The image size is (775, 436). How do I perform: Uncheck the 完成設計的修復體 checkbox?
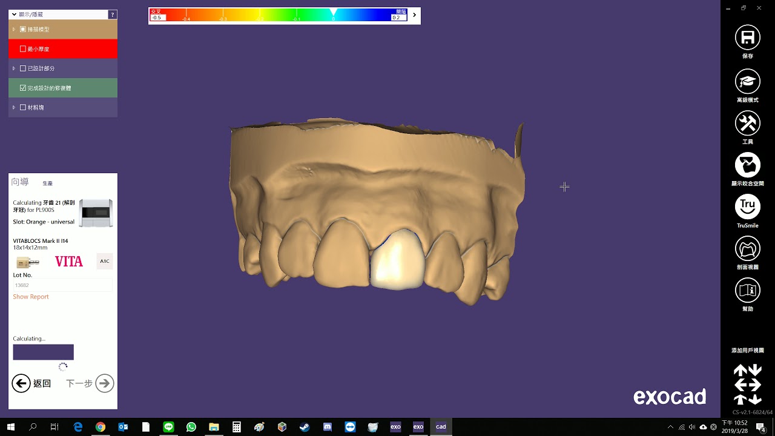click(23, 88)
